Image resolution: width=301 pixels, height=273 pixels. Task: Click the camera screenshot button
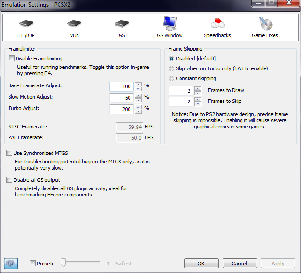point(11,263)
